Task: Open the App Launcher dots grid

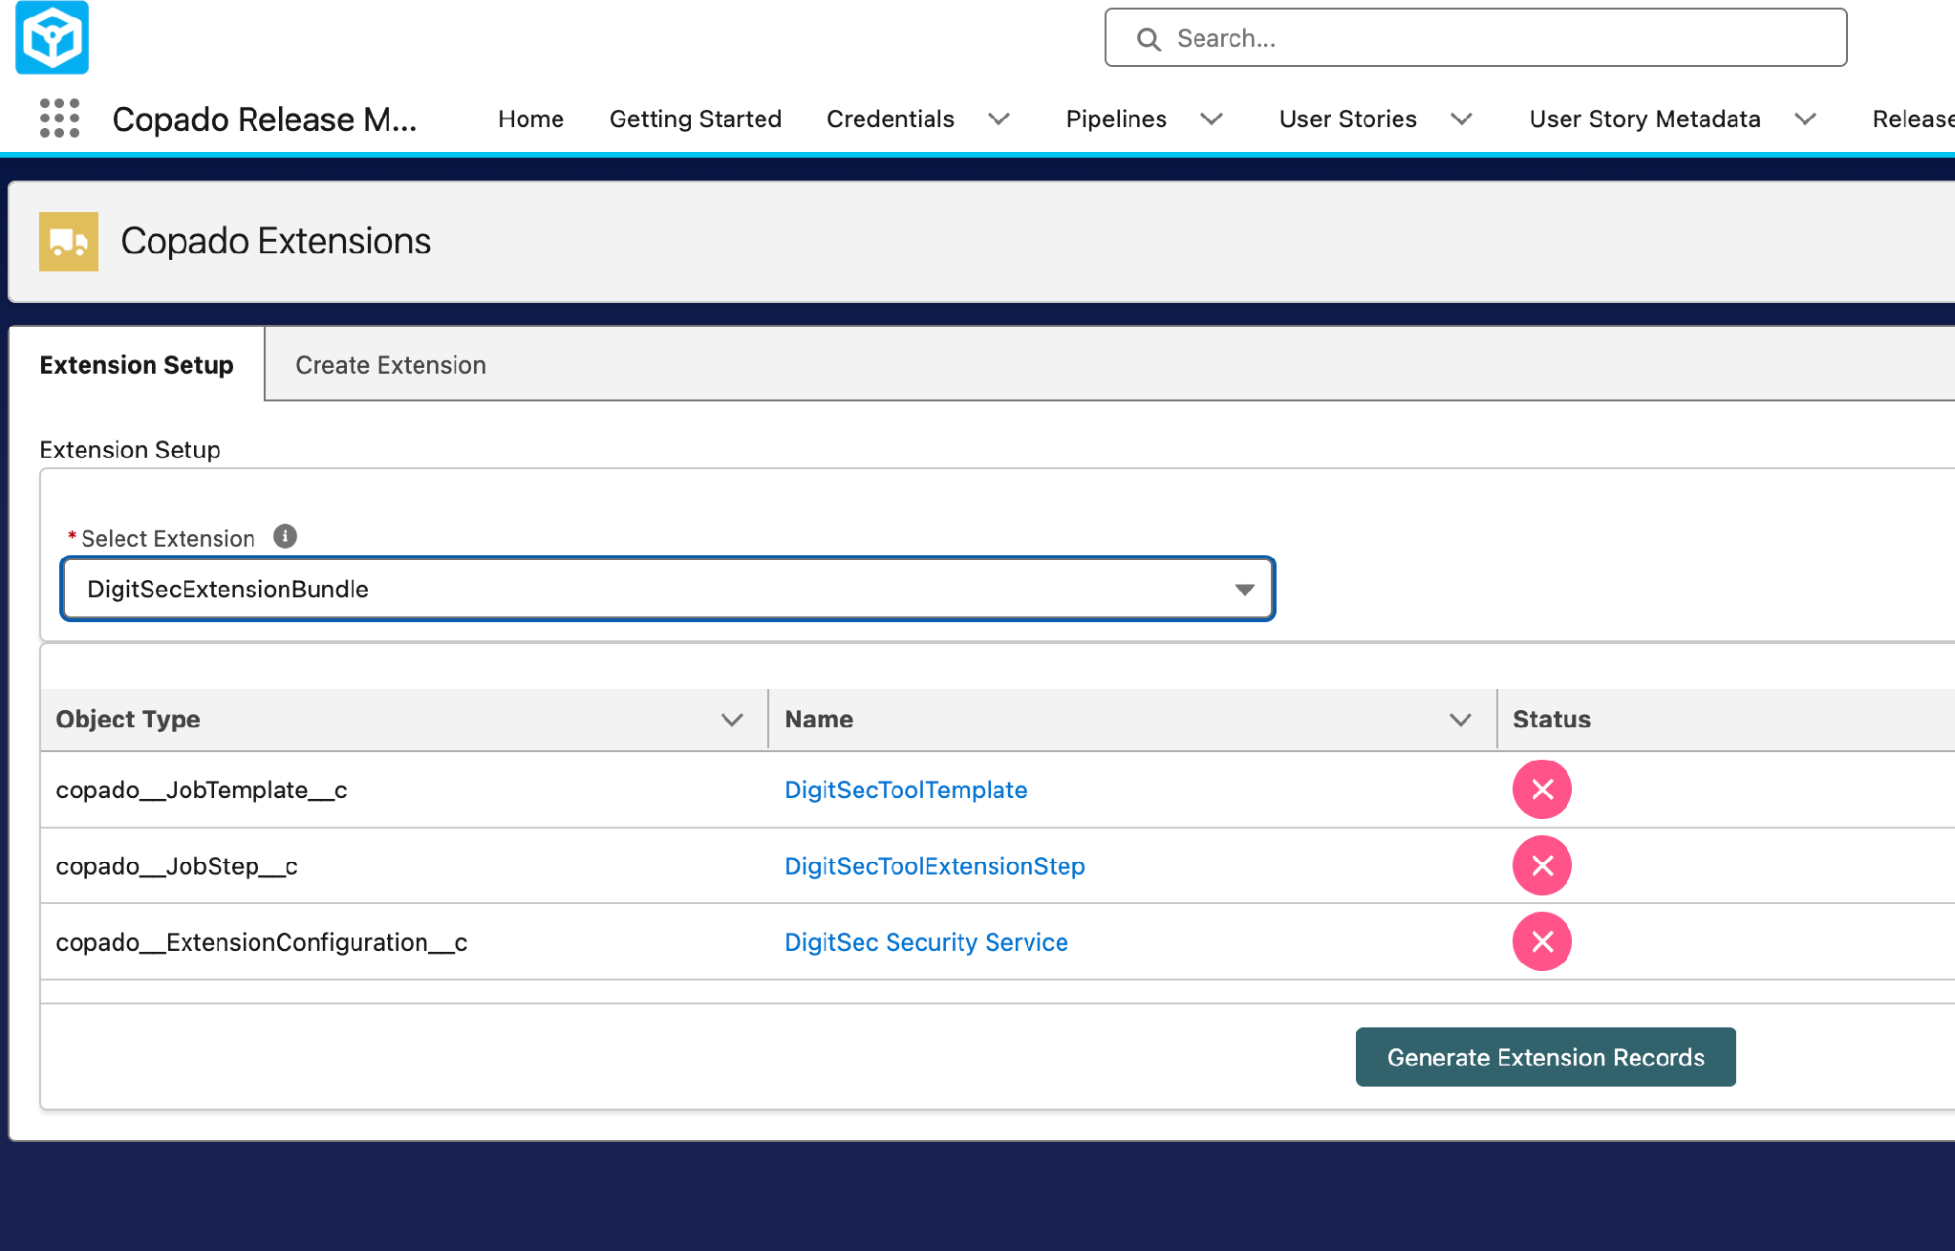Action: pyautogui.click(x=59, y=119)
